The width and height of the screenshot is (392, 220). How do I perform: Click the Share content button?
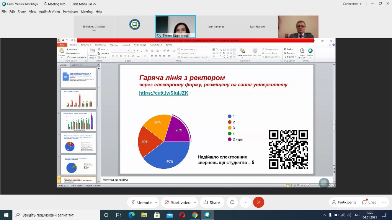point(212,202)
